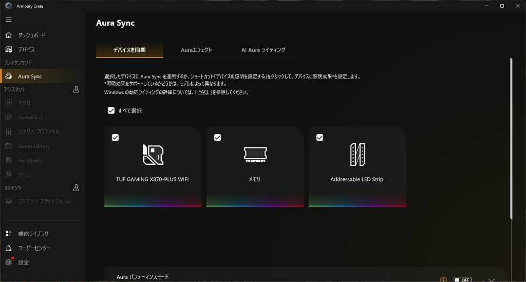Open the ユーザーセンター bell icon
The image size is (526, 282).
(x=9, y=248)
